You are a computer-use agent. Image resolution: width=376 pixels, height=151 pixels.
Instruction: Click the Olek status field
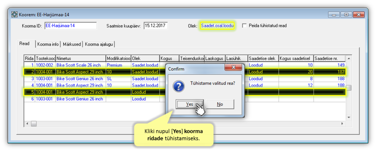pyautogui.click(x=217, y=26)
